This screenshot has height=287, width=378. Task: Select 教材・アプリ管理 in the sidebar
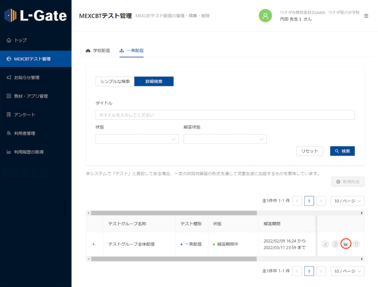click(36, 96)
